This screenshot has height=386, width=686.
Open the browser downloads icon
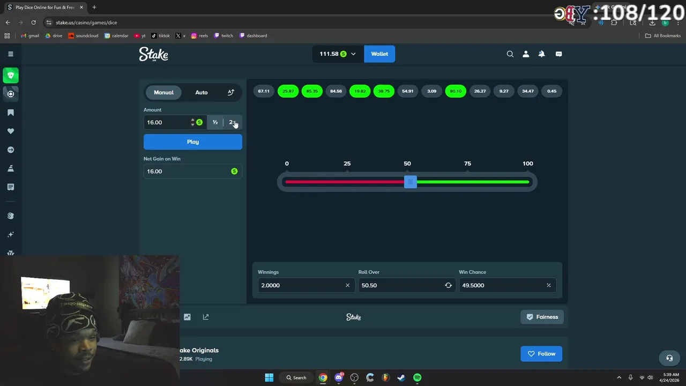point(652,23)
